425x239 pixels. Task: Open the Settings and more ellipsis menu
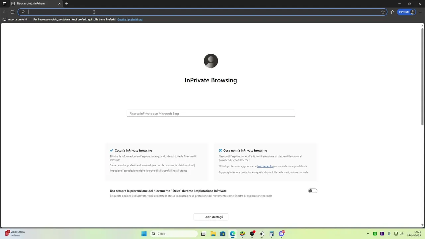point(421,12)
